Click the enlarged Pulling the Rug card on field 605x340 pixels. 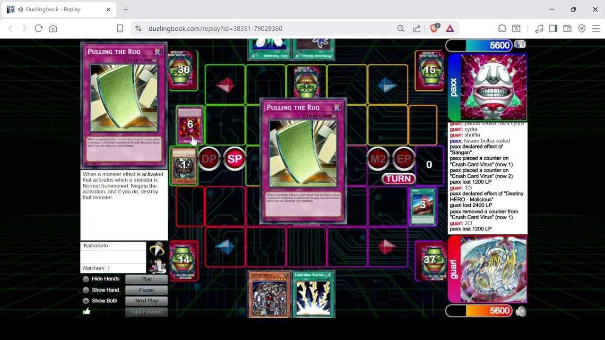click(303, 161)
